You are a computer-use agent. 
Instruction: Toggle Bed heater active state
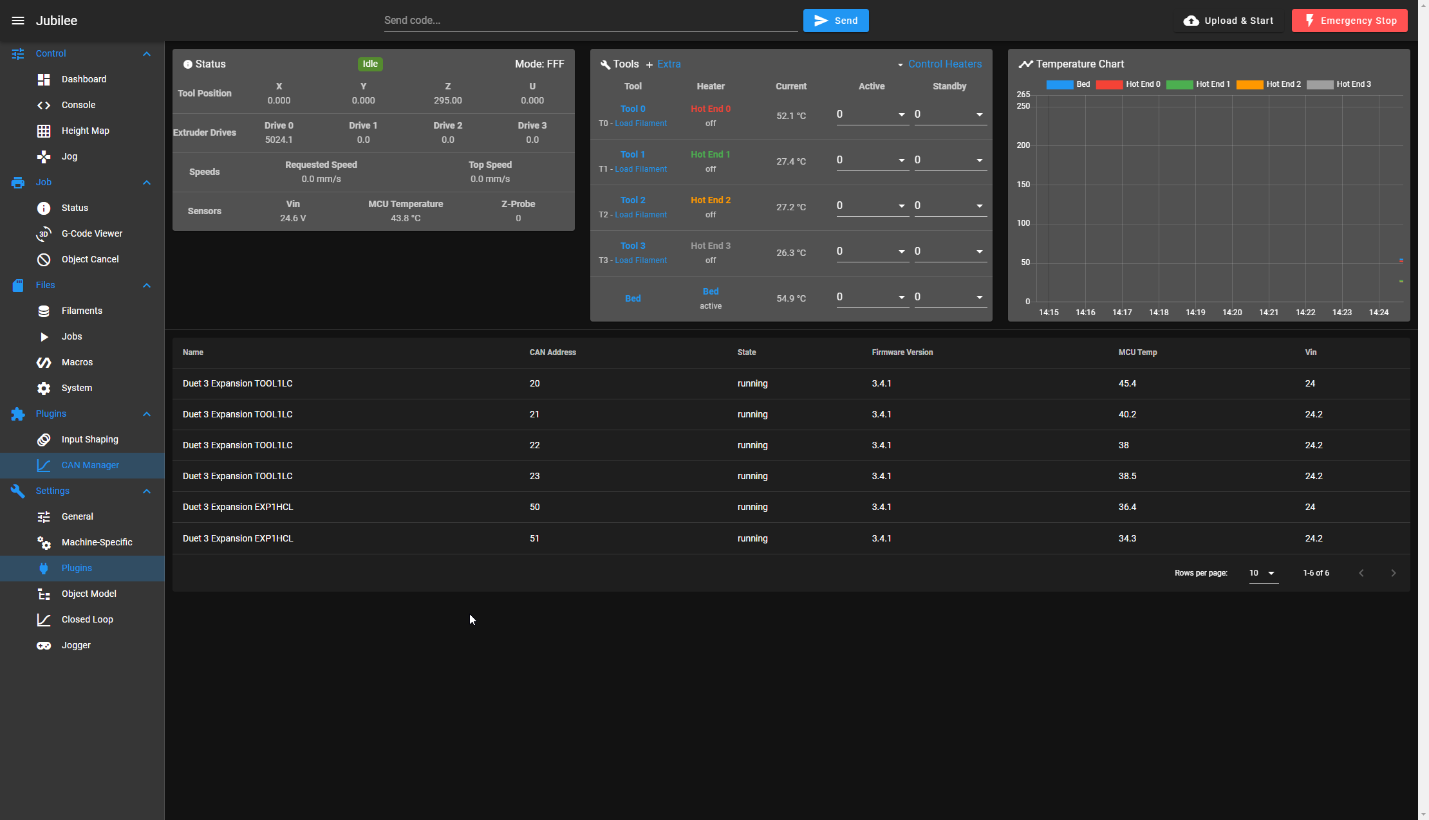[x=710, y=291]
